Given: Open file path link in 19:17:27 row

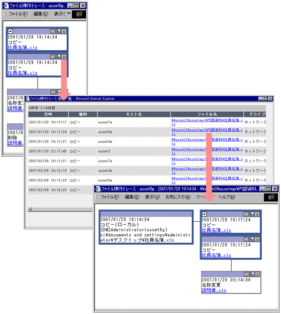Looking at the screenshot, I should (x=207, y=141).
